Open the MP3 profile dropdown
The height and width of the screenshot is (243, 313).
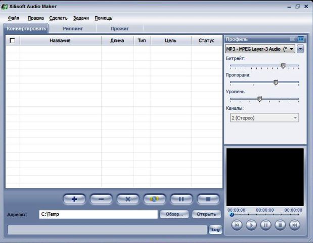(260, 49)
